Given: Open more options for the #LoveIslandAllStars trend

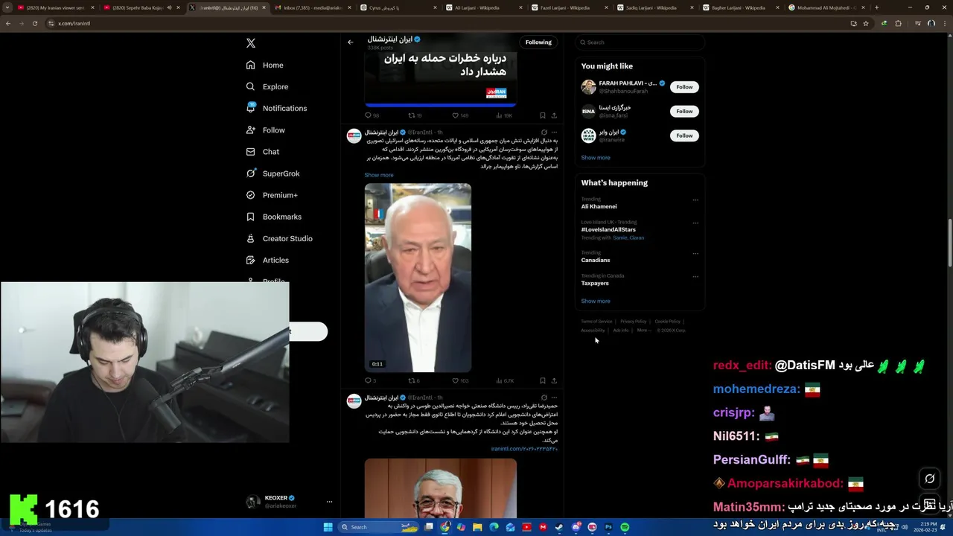Looking at the screenshot, I should 695,223.
